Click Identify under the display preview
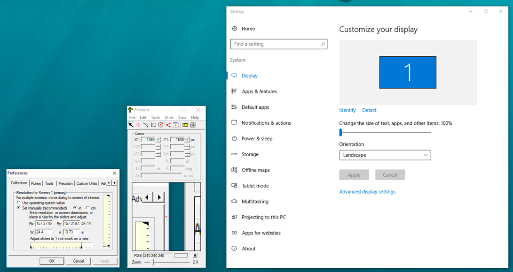Viewport: 513px width, 272px height. coord(347,110)
